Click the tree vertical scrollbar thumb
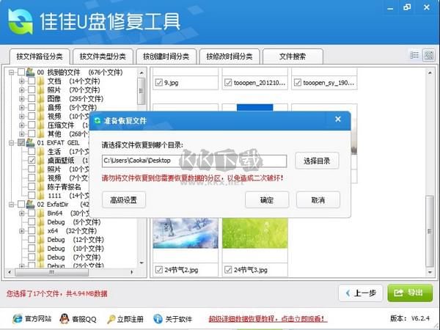Screen dimensions: 440x330 click(142, 91)
